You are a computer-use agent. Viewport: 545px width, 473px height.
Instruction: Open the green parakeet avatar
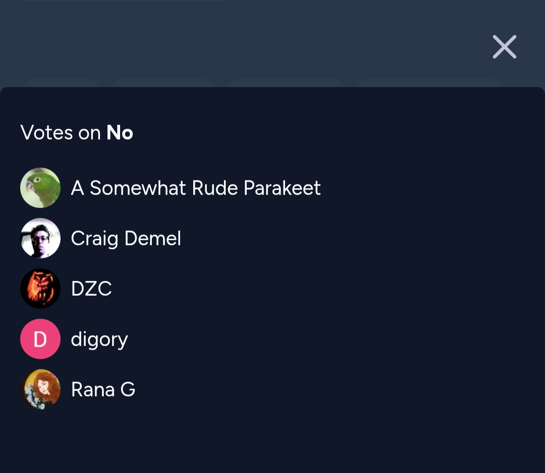click(x=40, y=188)
